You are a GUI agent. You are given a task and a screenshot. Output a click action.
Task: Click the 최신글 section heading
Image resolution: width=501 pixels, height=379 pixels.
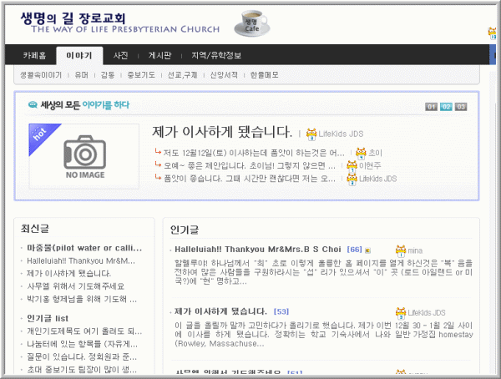tap(34, 229)
